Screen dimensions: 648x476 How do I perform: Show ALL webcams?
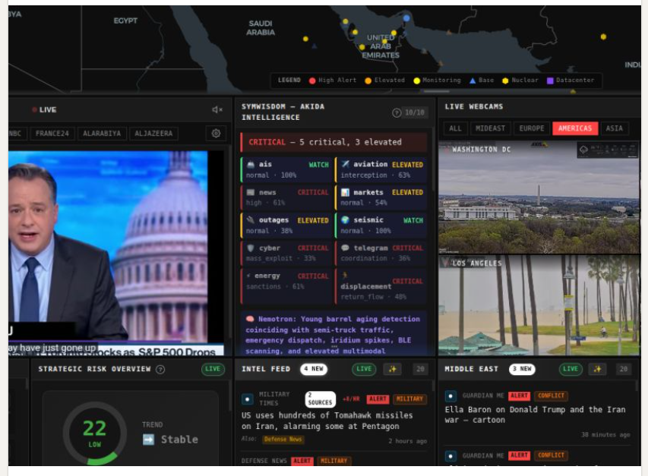pyautogui.click(x=455, y=128)
